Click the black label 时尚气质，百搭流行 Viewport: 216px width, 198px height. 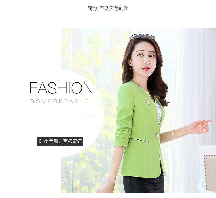(x=60, y=141)
